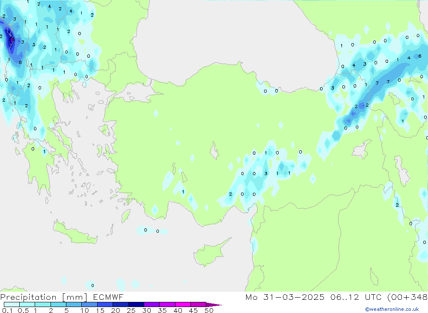
Task: Open the weatheronline.co.uk copyright link
Action: 392,309
